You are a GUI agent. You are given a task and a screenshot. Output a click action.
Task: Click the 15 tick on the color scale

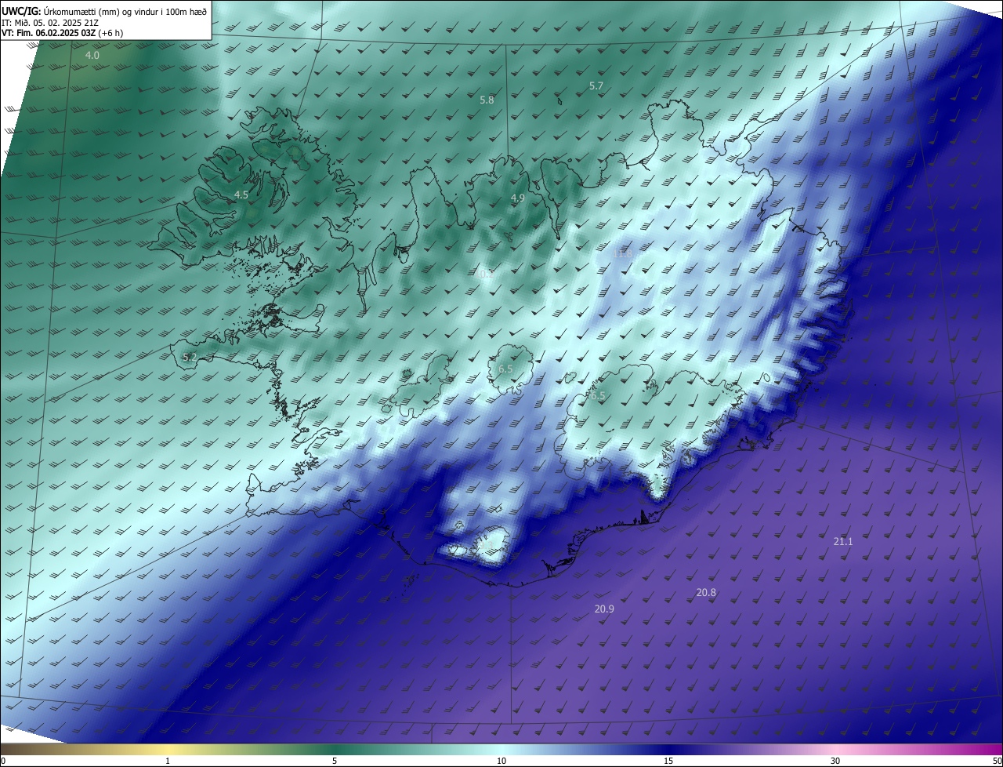coord(668,762)
